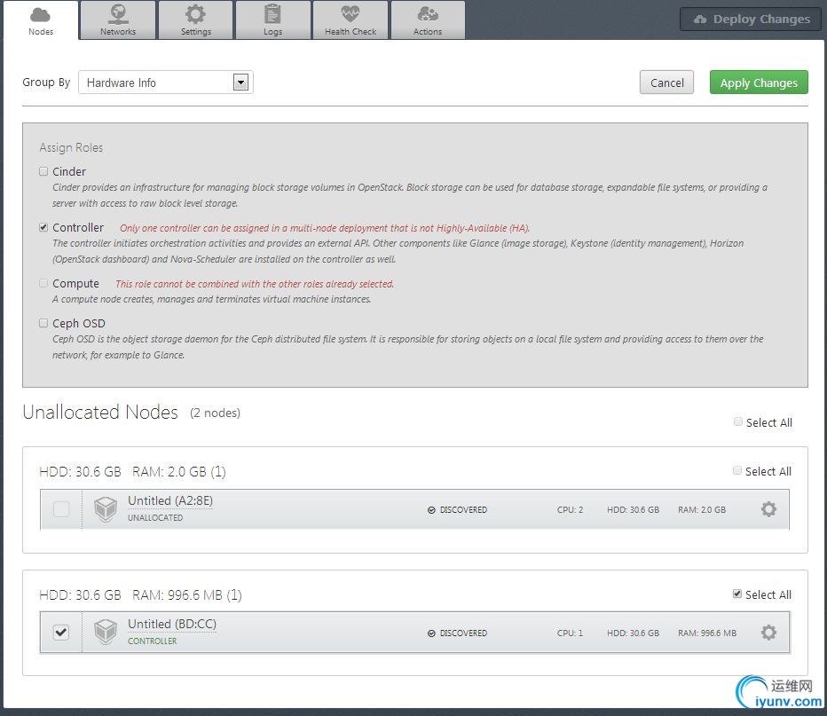Viewport: 827px width, 716px height.
Task: Open settings gear for node A2:8E
Action: pos(768,509)
